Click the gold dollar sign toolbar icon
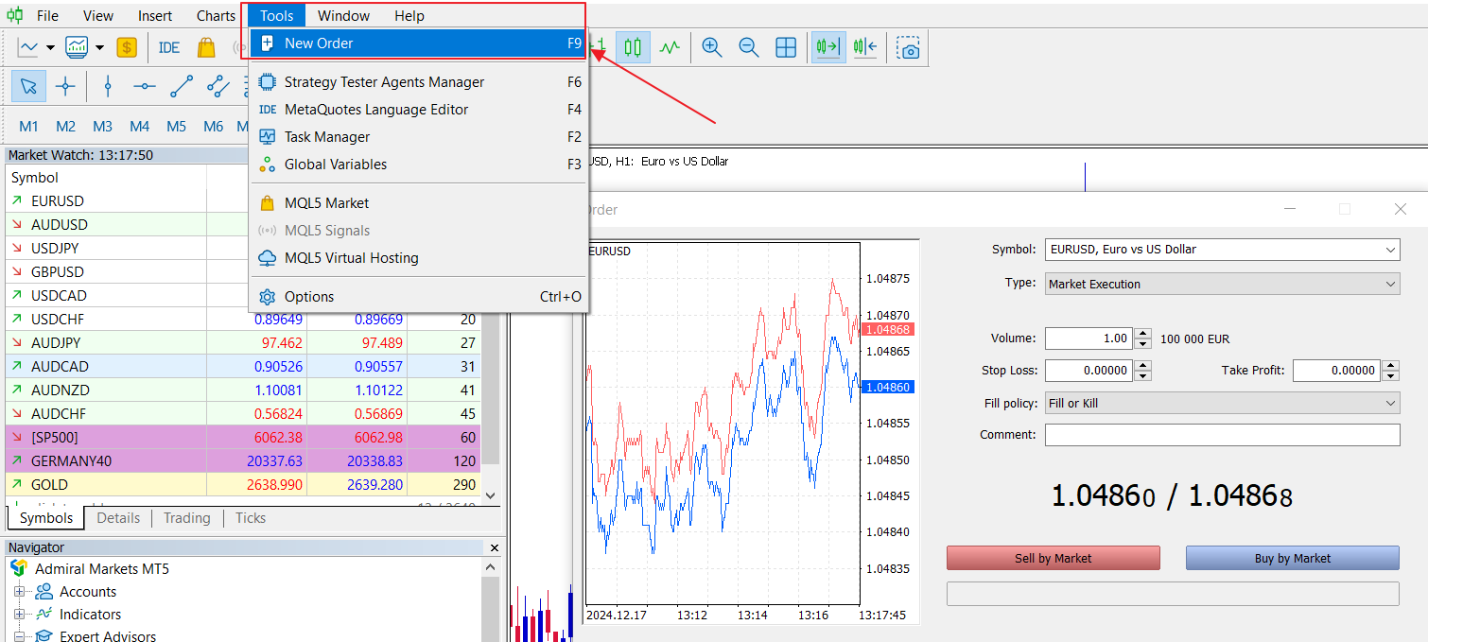Screen dimensions: 1463x642 click(x=127, y=47)
